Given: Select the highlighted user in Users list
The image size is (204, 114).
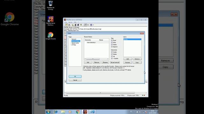Looking at the screenshot, I should tap(132, 39).
